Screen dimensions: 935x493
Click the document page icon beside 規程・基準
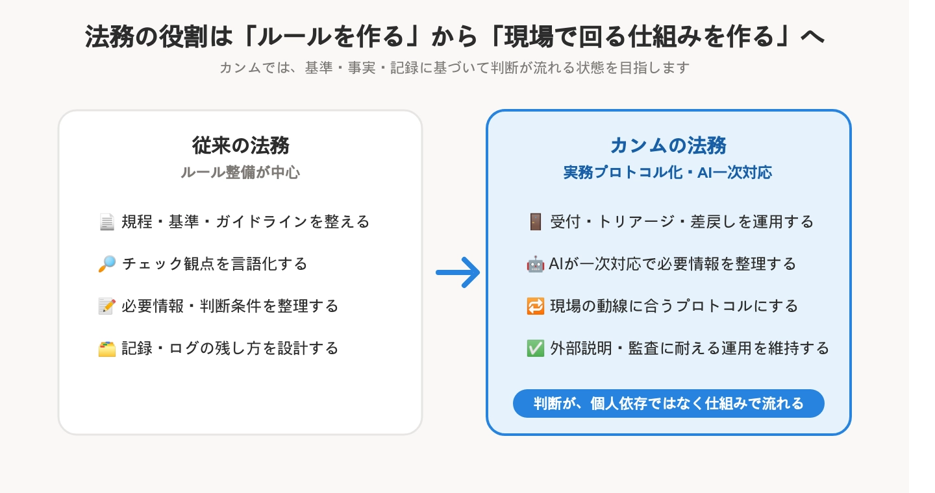click(x=106, y=222)
